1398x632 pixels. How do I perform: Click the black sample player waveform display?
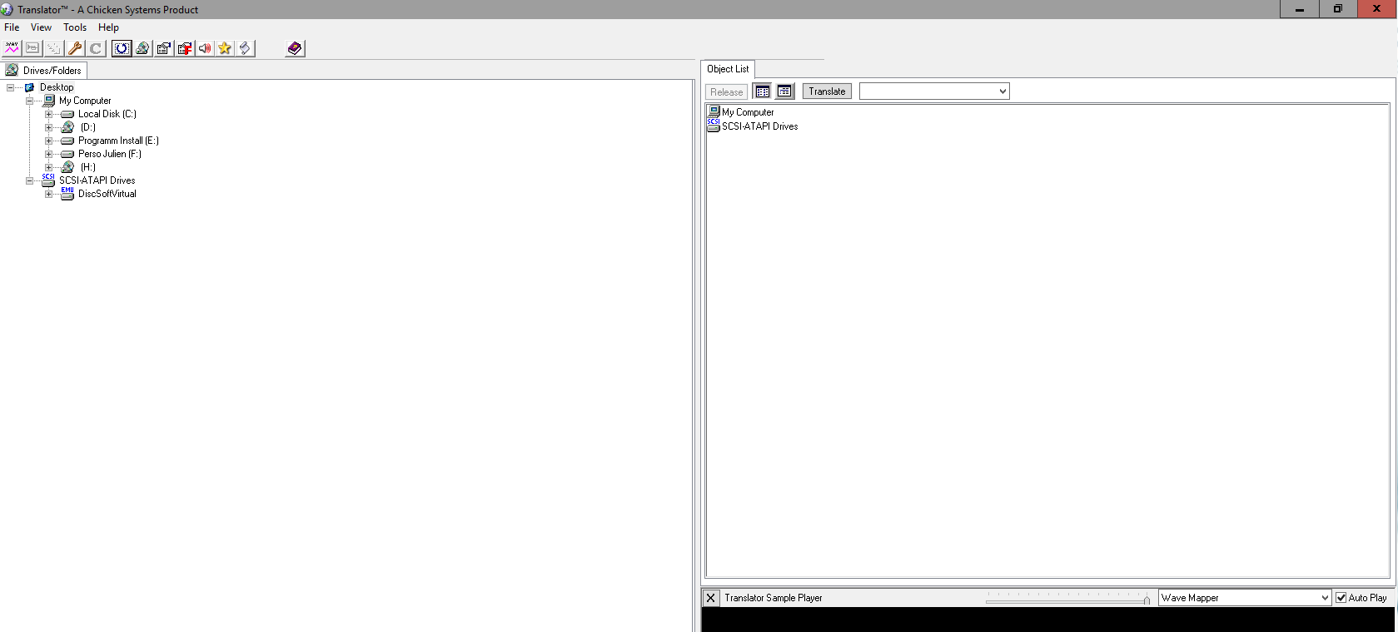[1047, 620]
